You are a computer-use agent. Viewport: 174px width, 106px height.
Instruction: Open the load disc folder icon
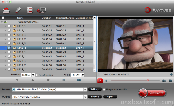coord(6,10)
